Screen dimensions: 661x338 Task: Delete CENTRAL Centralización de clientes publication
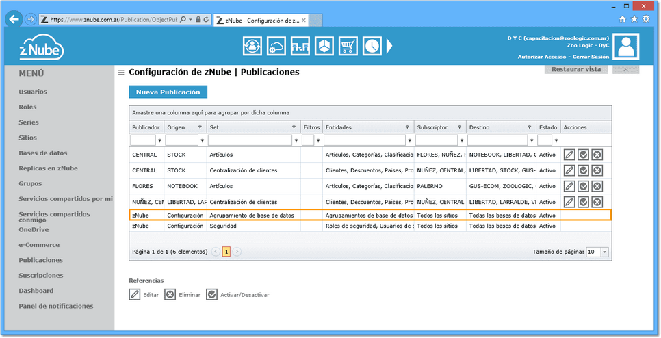[x=597, y=170]
